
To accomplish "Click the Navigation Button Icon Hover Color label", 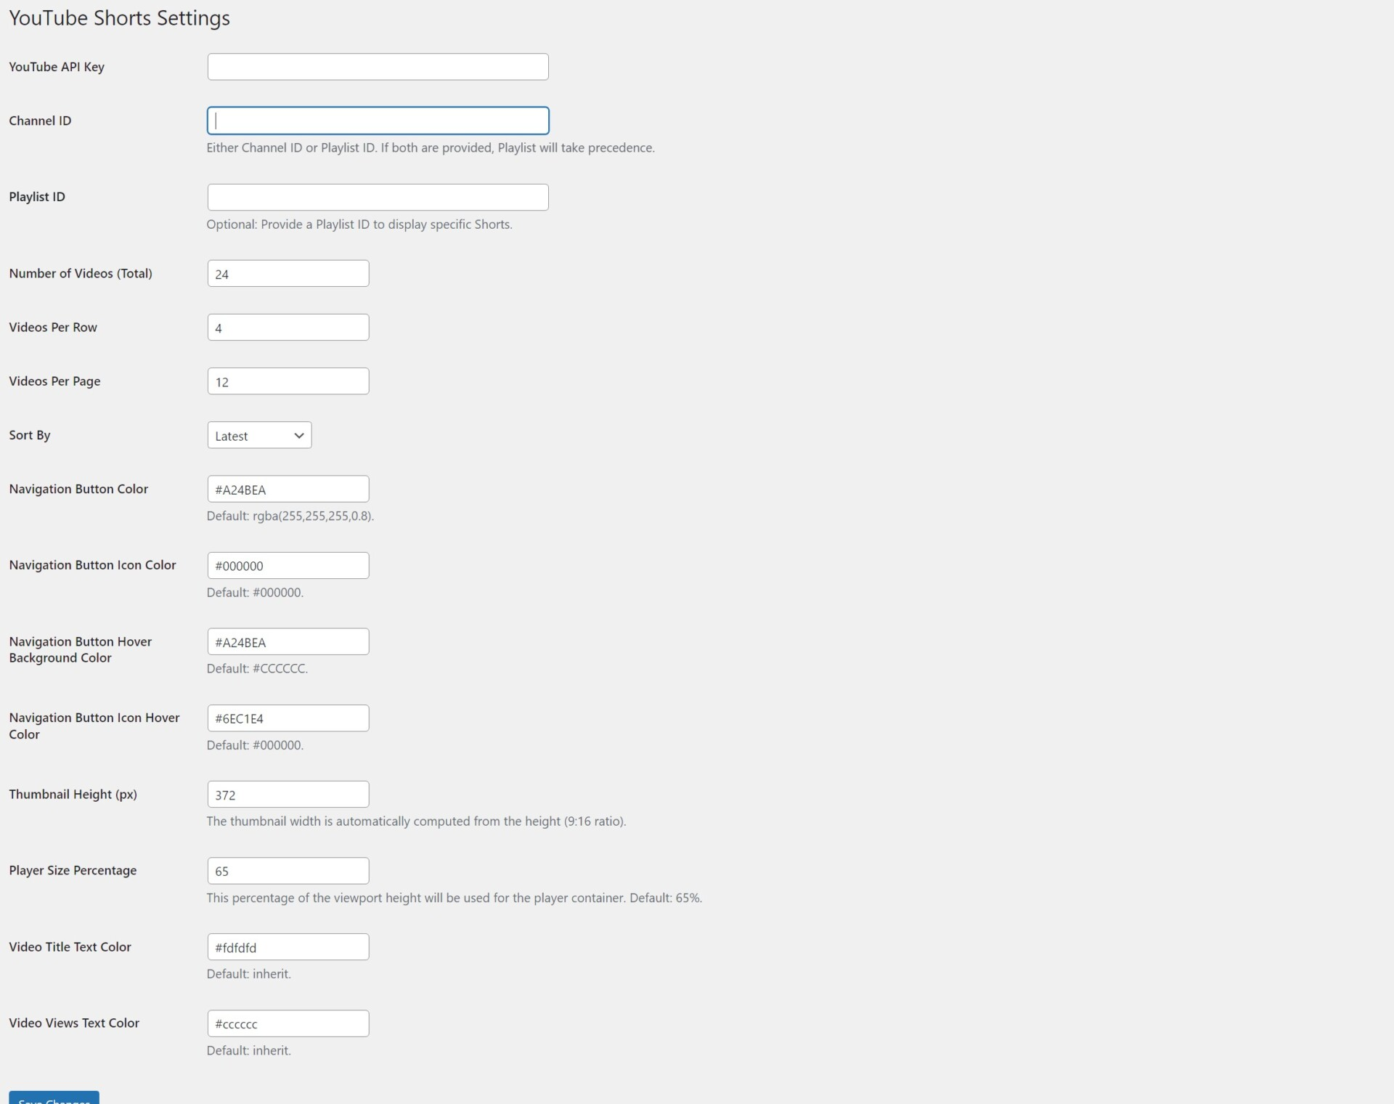I will tap(94, 726).
